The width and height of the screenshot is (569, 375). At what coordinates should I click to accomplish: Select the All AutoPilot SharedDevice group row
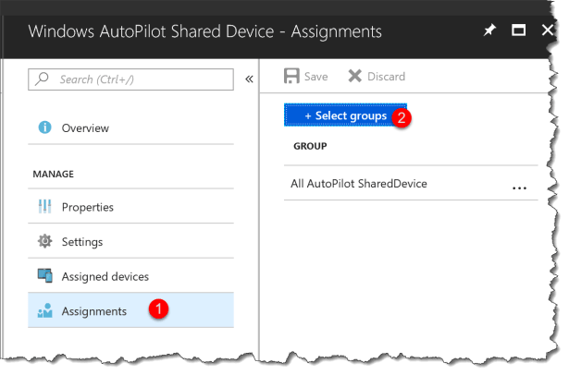359,184
